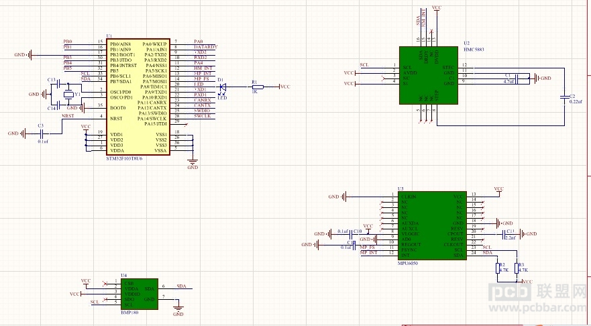Image resolution: width=591 pixels, height=326 pixels.
Task: Select capacitor C10 near VLOGIC
Action: (x=352, y=234)
